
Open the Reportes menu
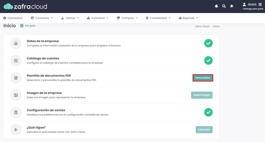pos(188,18)
